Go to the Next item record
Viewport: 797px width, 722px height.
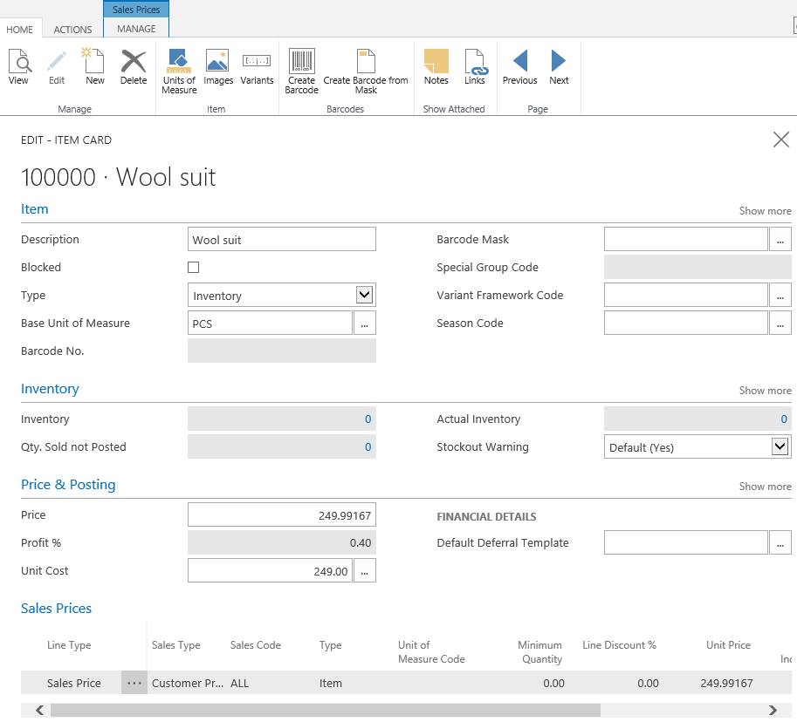click(x=559, y=67)
